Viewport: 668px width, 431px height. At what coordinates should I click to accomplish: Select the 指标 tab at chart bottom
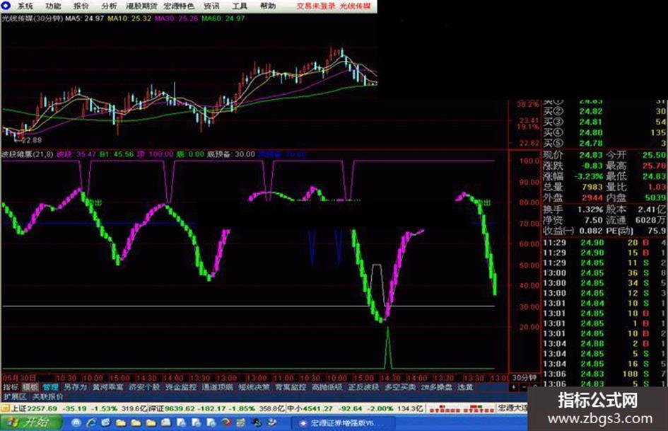pyautogui.click(x=11, y=387)
